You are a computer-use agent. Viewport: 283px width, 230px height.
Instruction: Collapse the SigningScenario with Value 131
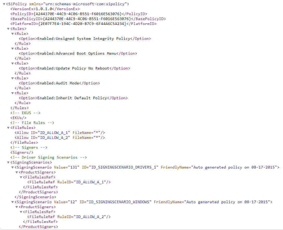12,167
